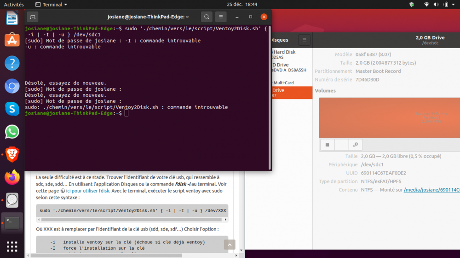Screen dimensions: 460x258
Task: Select the Multi-Card device in list
Action: pos(283,83)
